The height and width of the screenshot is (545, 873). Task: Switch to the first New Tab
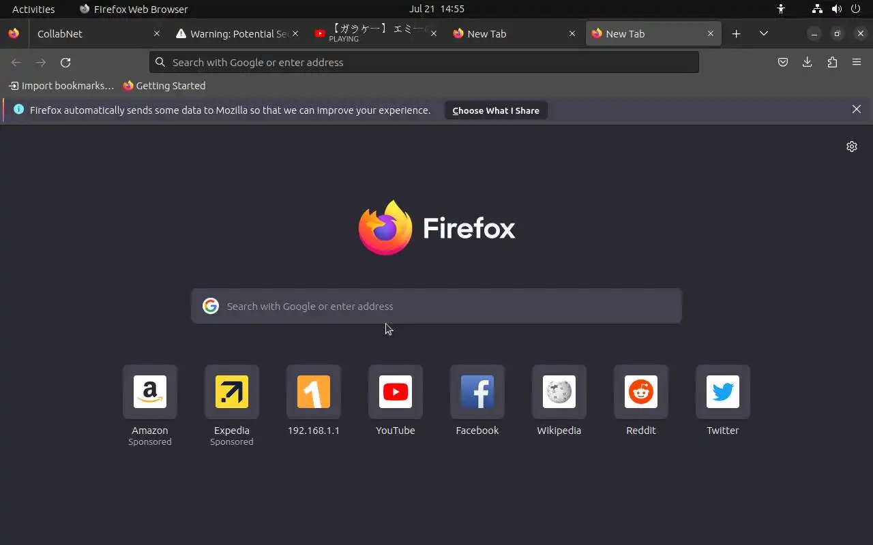[x=514, y=33]
